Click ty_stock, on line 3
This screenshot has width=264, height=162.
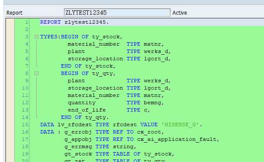click(107, 37)
